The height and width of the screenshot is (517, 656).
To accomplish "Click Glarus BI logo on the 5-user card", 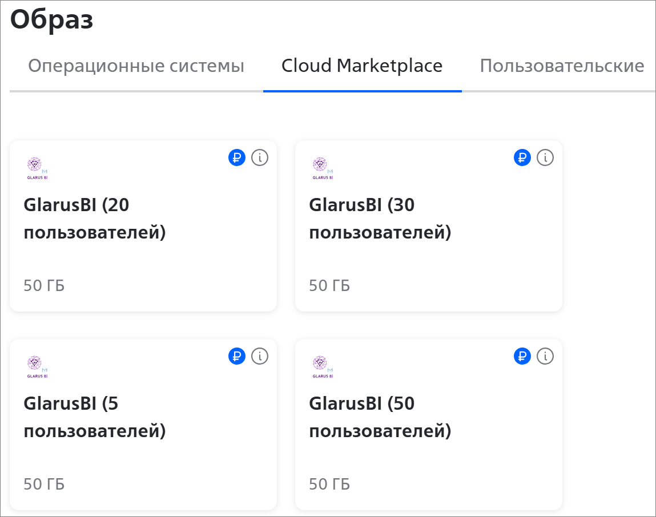I will (37, 367).
